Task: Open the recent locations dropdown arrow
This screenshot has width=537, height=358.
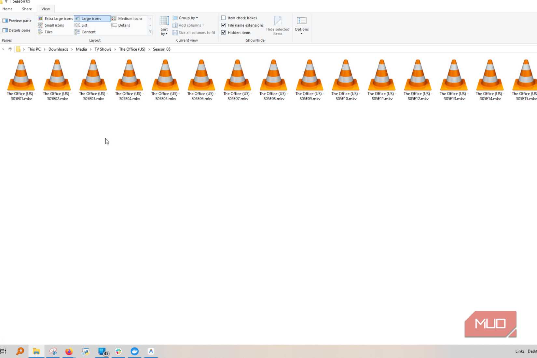Action: (x=3, y=49)
